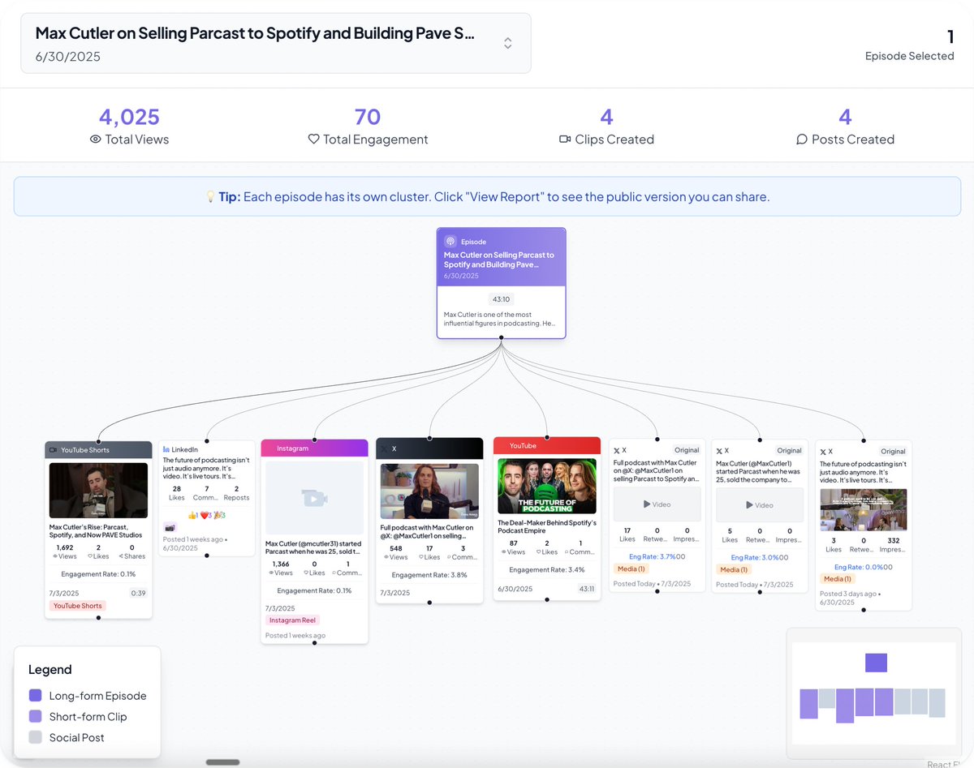Click the podcast icon on the Episode node

coord(450,242)
